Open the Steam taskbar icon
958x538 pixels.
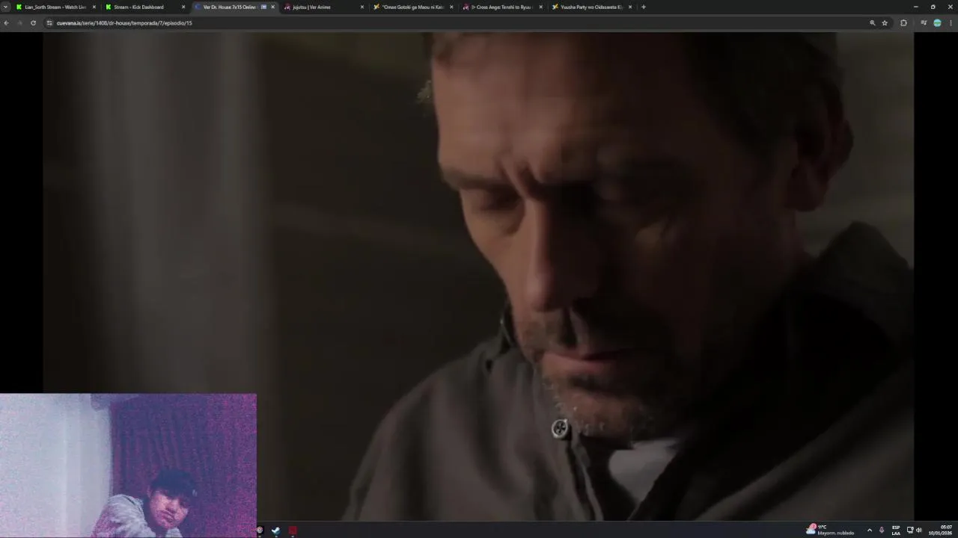(275, 531)
